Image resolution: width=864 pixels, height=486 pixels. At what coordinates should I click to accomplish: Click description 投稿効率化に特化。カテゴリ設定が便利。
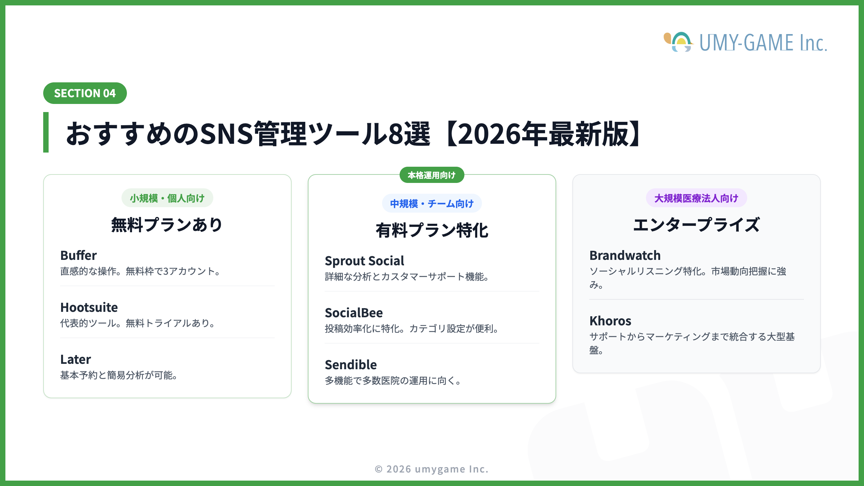(x=412, y=329)
